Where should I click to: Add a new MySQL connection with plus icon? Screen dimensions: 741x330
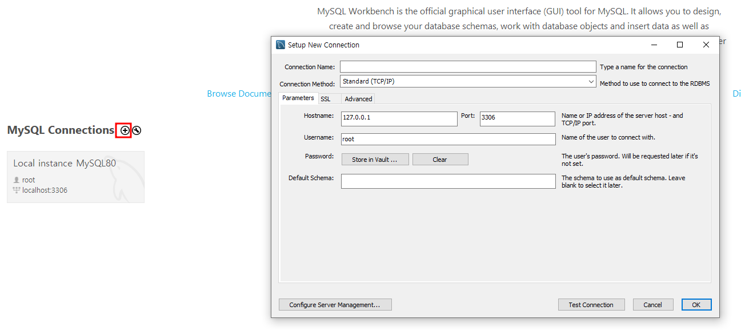125,130
